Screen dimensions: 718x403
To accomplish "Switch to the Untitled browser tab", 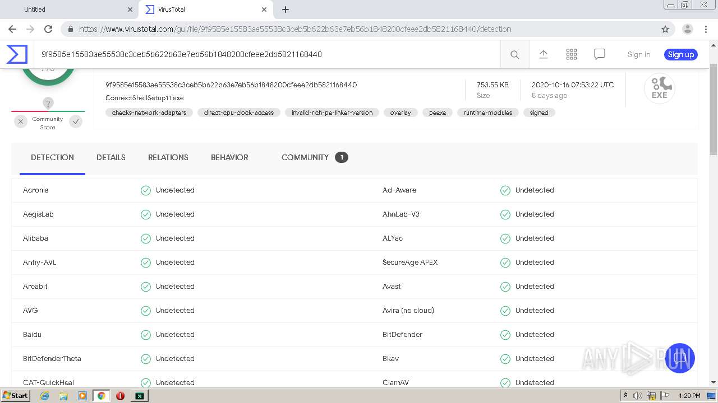I will coord(70,10).
